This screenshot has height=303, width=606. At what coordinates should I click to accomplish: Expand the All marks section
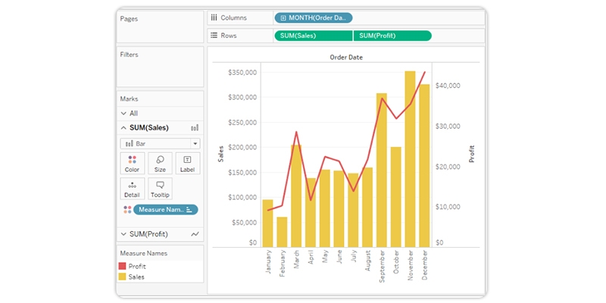click(x=124, y=113)
